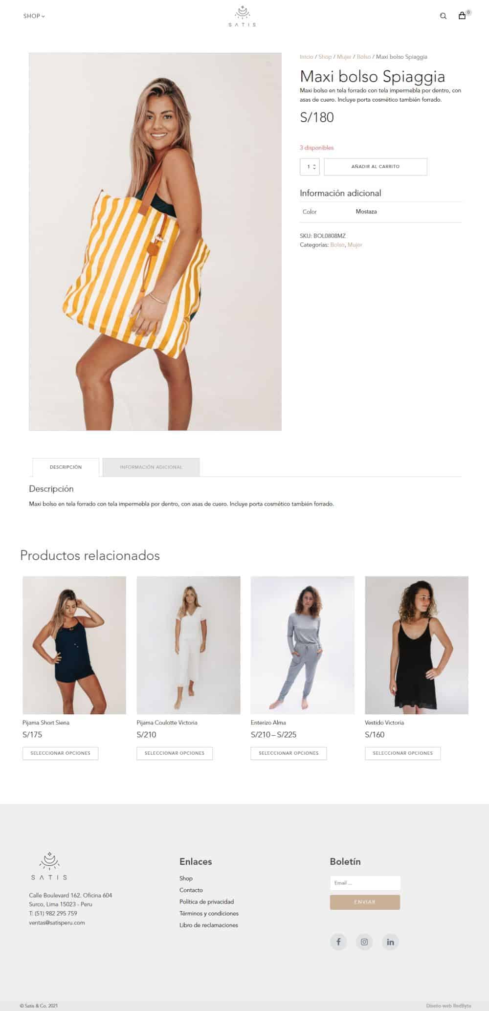This screenshot has height=1011, width=489.
Task: Open Bolso category link
Action: [x=337, y=245]
